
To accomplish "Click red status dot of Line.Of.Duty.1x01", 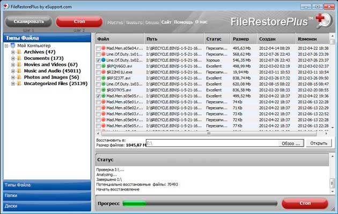I will [104, 54].
